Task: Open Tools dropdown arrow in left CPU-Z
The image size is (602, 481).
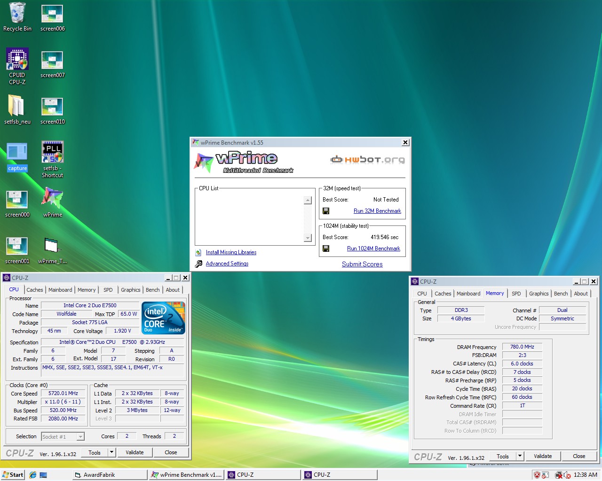Action: pos(111,452)
